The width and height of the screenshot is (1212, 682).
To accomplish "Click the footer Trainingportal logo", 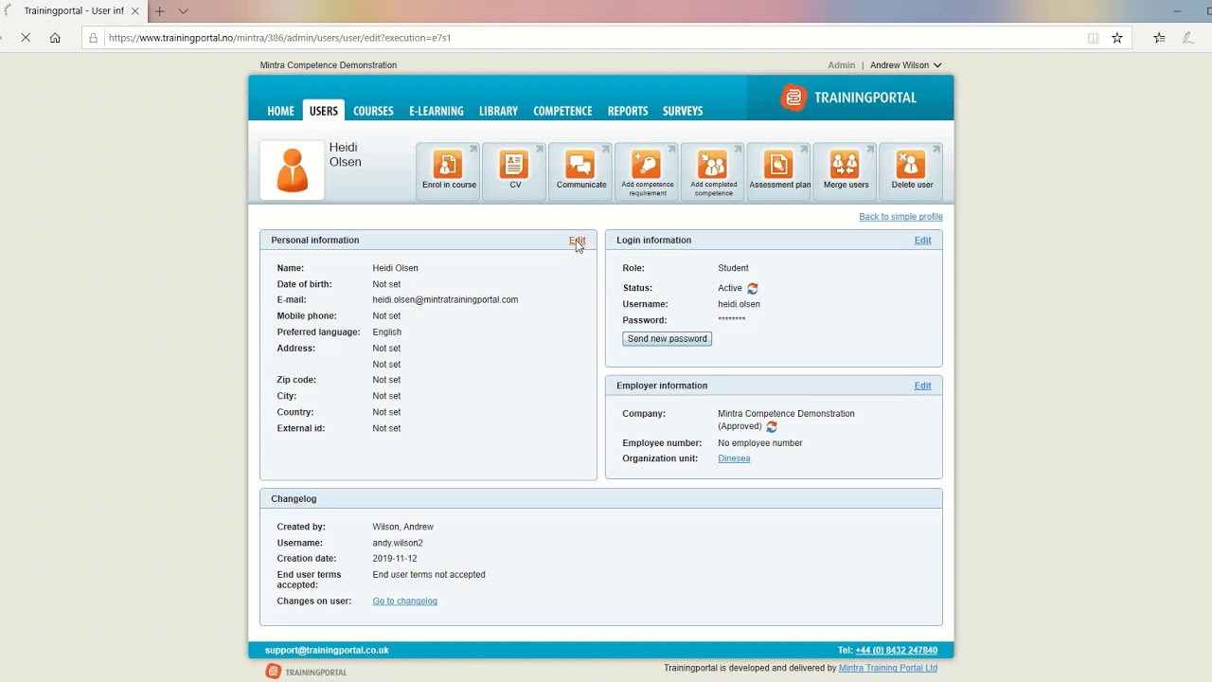I will pos(307,672).
